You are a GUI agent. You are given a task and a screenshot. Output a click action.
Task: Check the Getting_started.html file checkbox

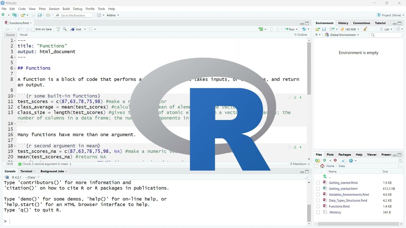tap(318, 189)
